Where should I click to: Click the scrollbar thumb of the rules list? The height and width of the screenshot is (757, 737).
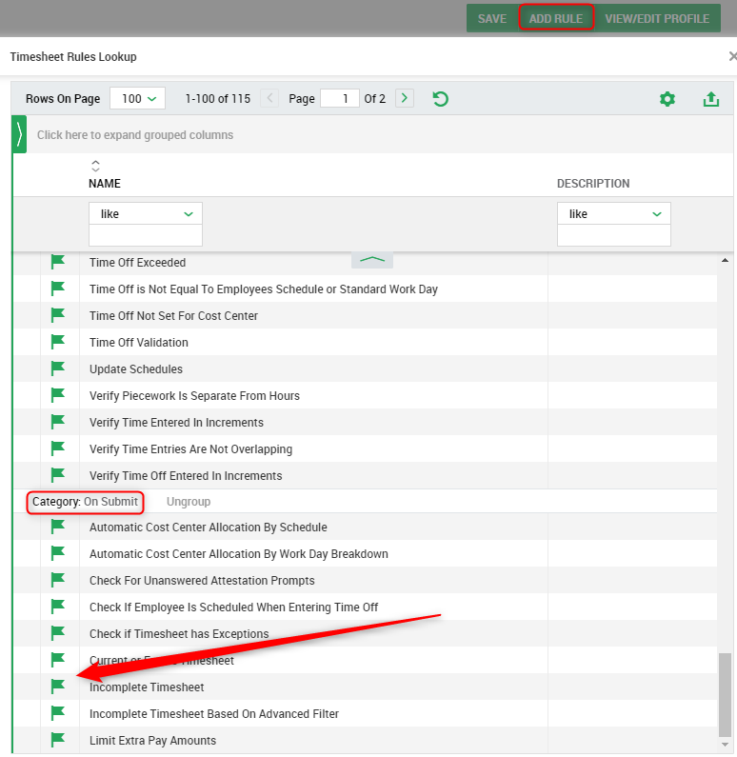(x=725, y=695)
